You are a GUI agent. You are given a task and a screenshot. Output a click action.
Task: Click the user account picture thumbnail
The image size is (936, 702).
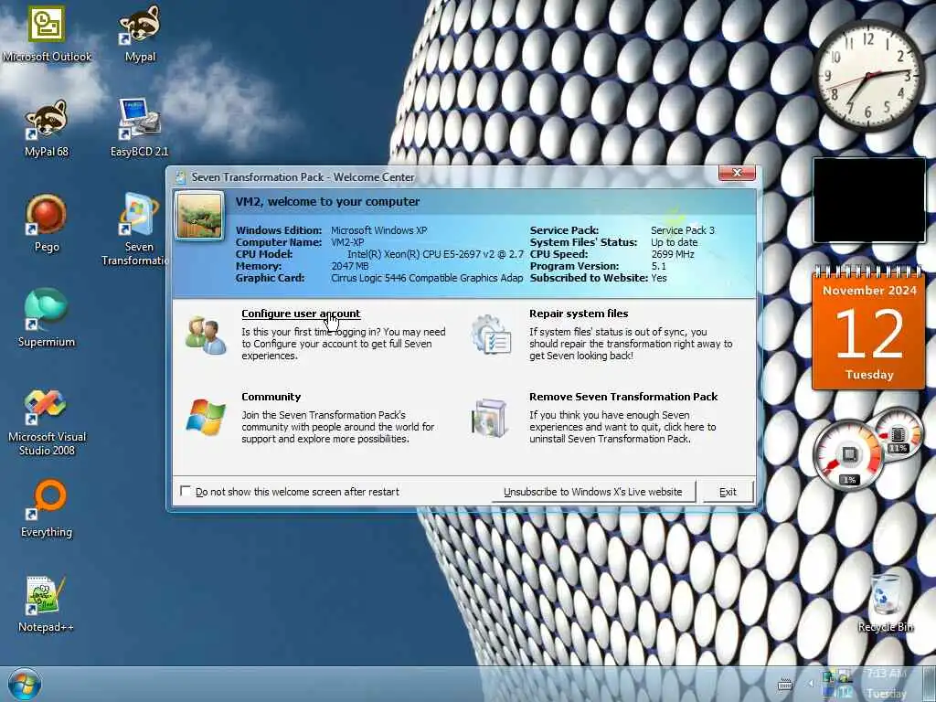point(200,216)
